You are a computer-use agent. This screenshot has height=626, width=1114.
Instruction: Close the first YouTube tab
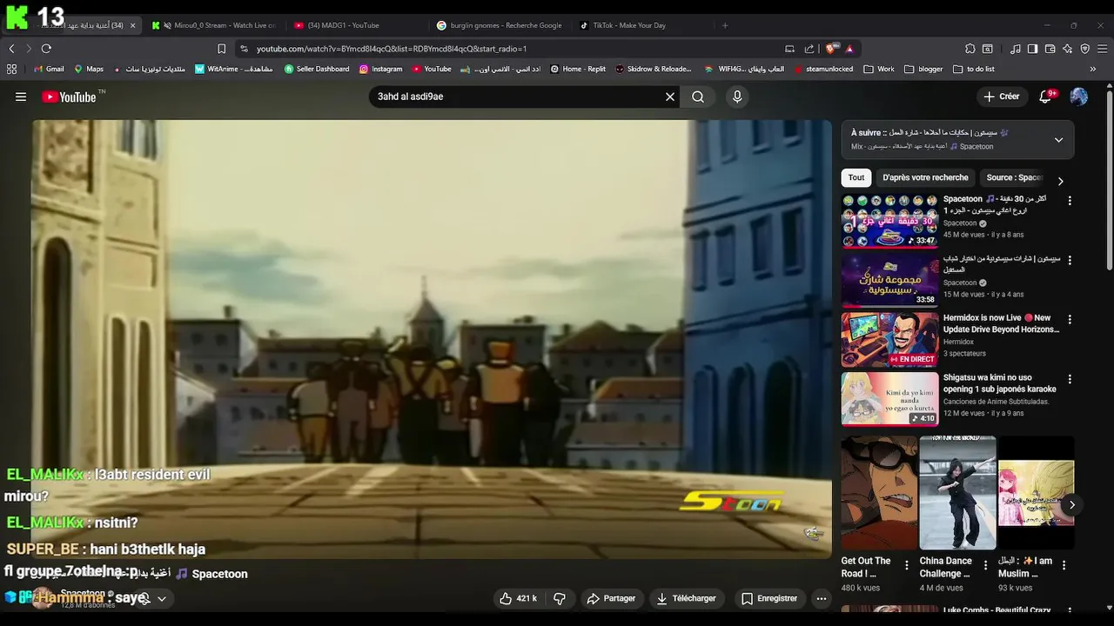click(132, 25)
